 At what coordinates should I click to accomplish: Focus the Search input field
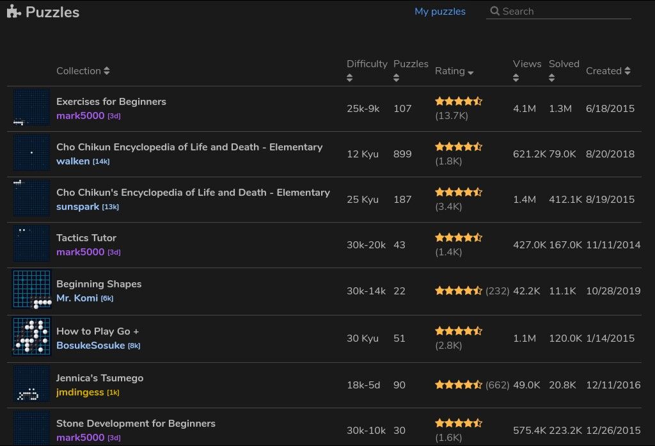pos(563,12)
